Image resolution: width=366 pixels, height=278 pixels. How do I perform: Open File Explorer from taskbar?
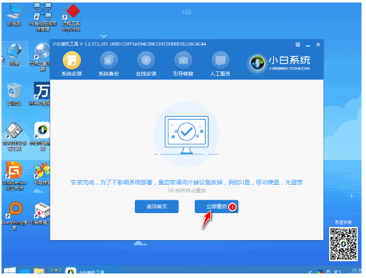pos(39,271)
